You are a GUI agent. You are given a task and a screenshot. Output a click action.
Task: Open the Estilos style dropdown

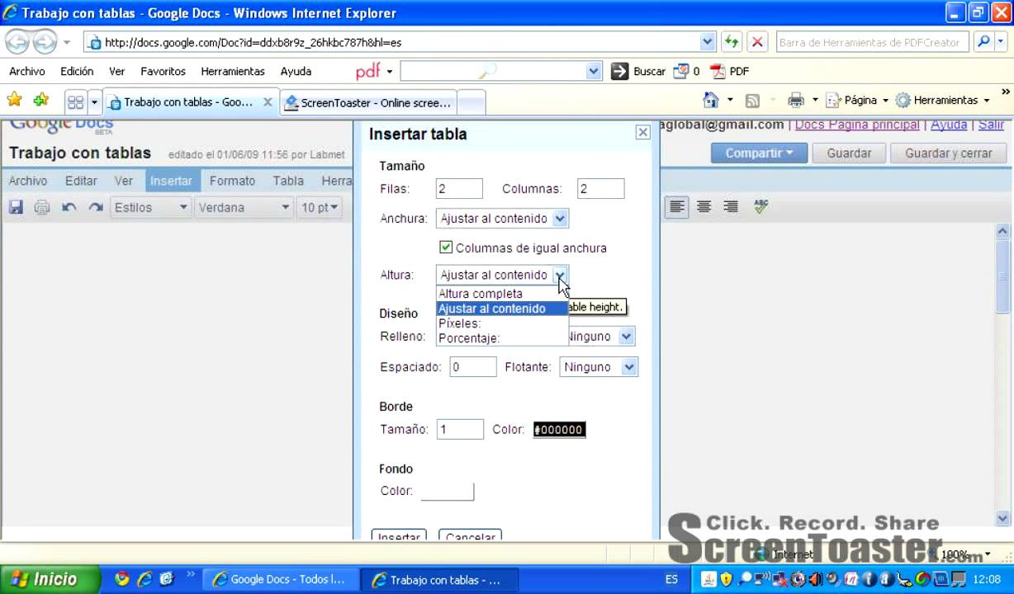(x=151, y=207)
